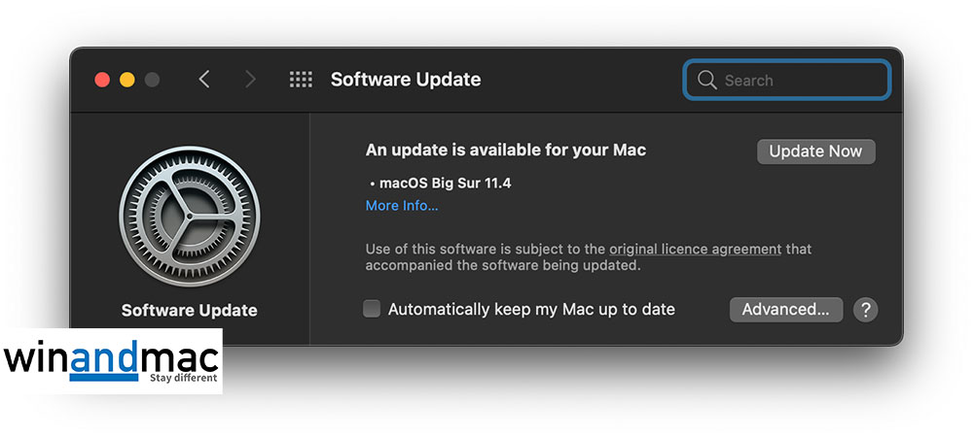Click the 'An update is available' heading
Image resolution: width=973 pixels, height=438 pixels.
[505, 151]
